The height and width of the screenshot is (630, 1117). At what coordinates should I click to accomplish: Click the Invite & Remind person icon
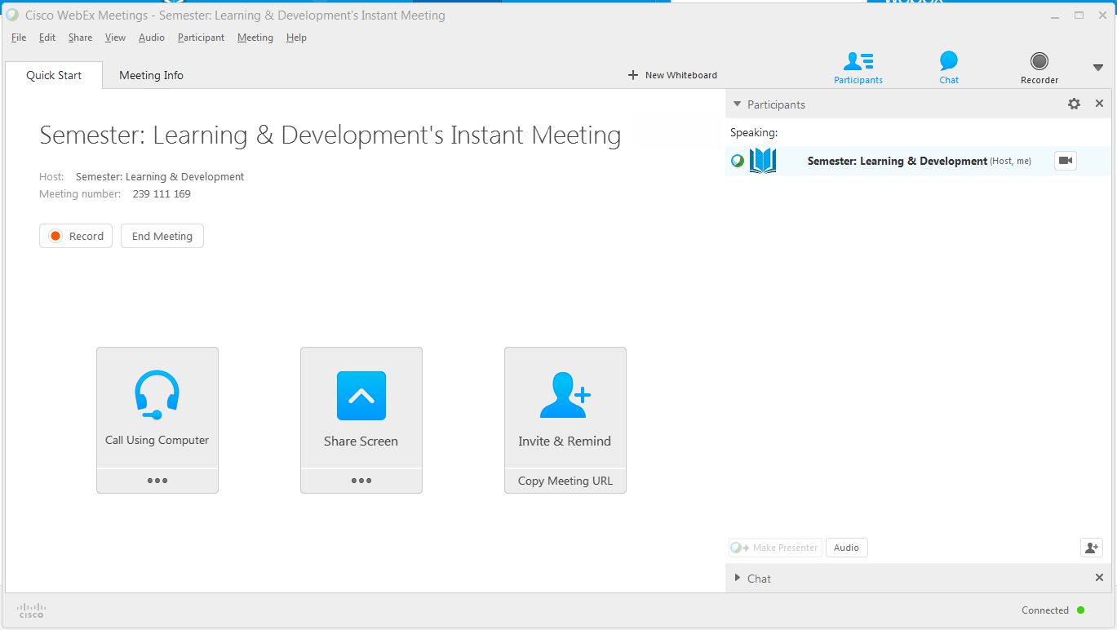click(x=565, y=396)
